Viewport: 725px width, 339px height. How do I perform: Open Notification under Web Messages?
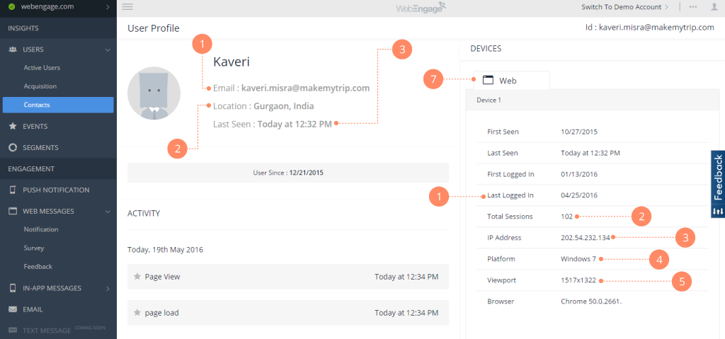click(41, 229)
